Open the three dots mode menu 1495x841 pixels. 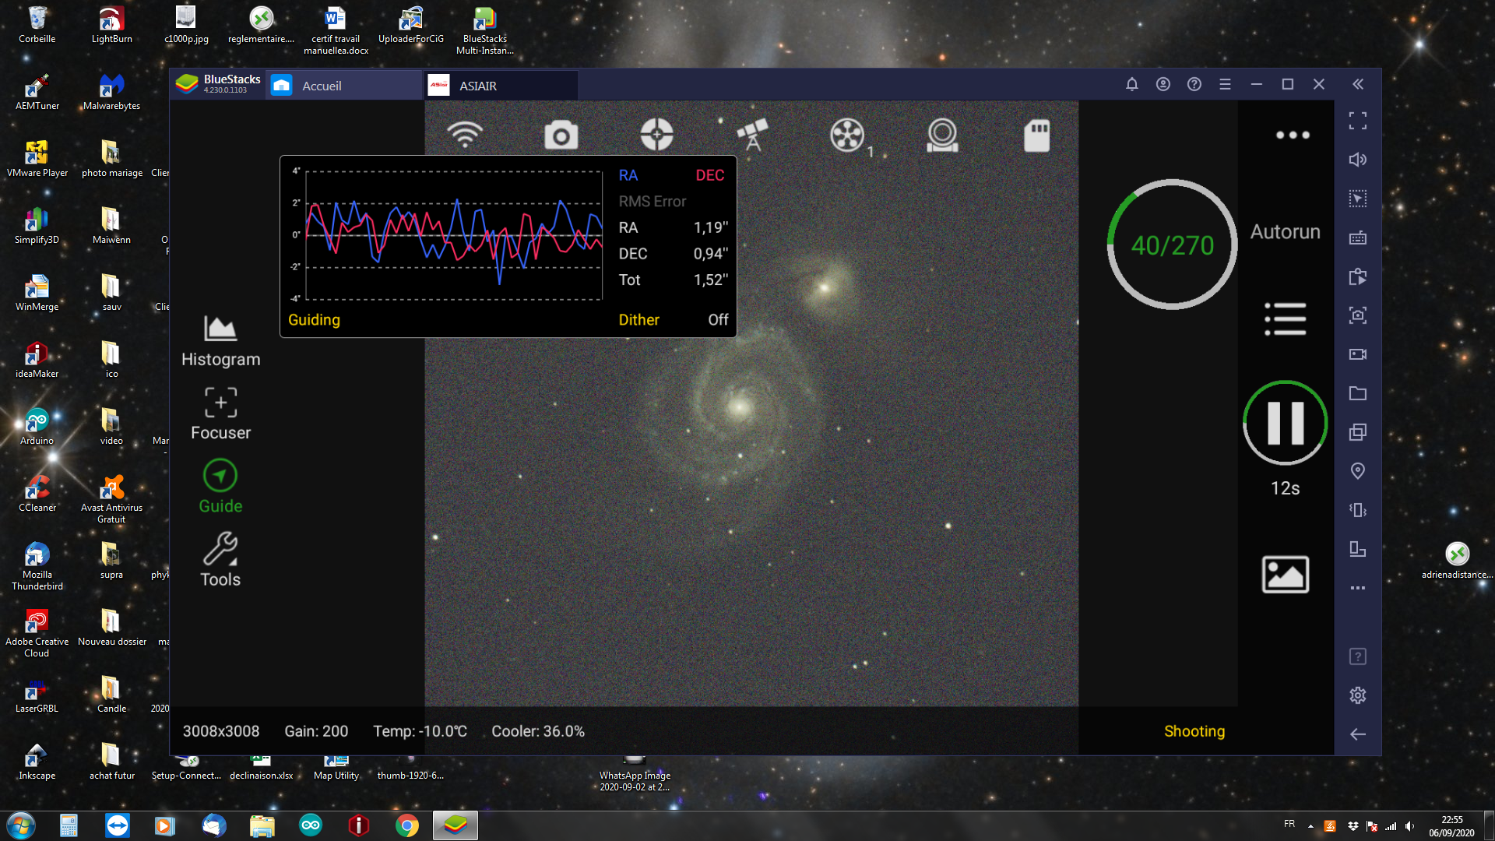[x=1293, y=135]
